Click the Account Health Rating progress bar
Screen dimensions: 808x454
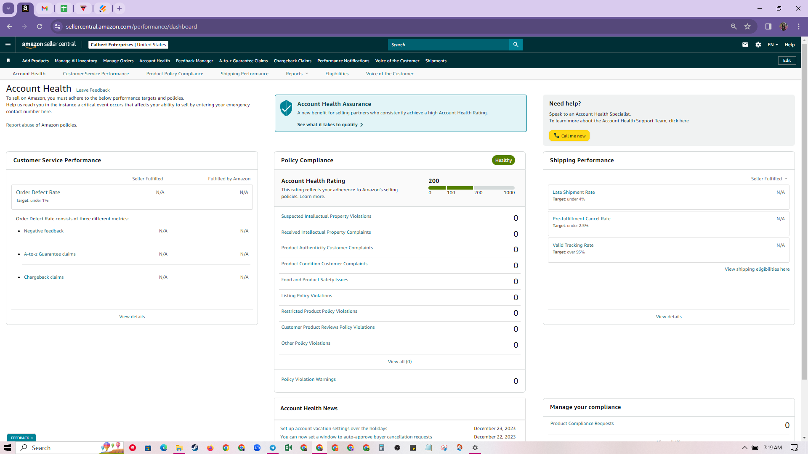click(x=471, y=188)
